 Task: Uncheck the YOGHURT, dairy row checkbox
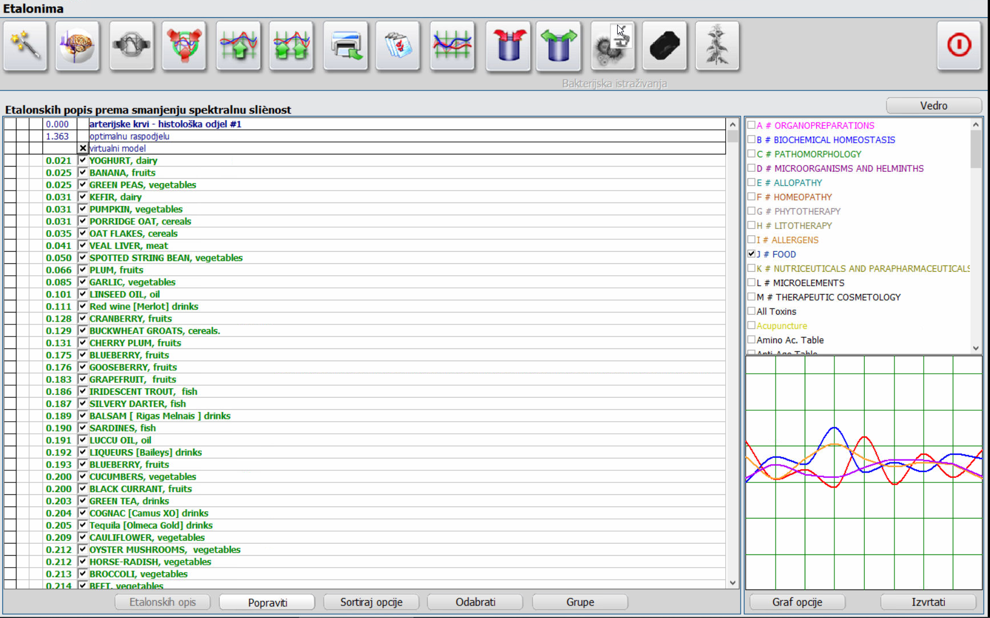coord(83,160)
